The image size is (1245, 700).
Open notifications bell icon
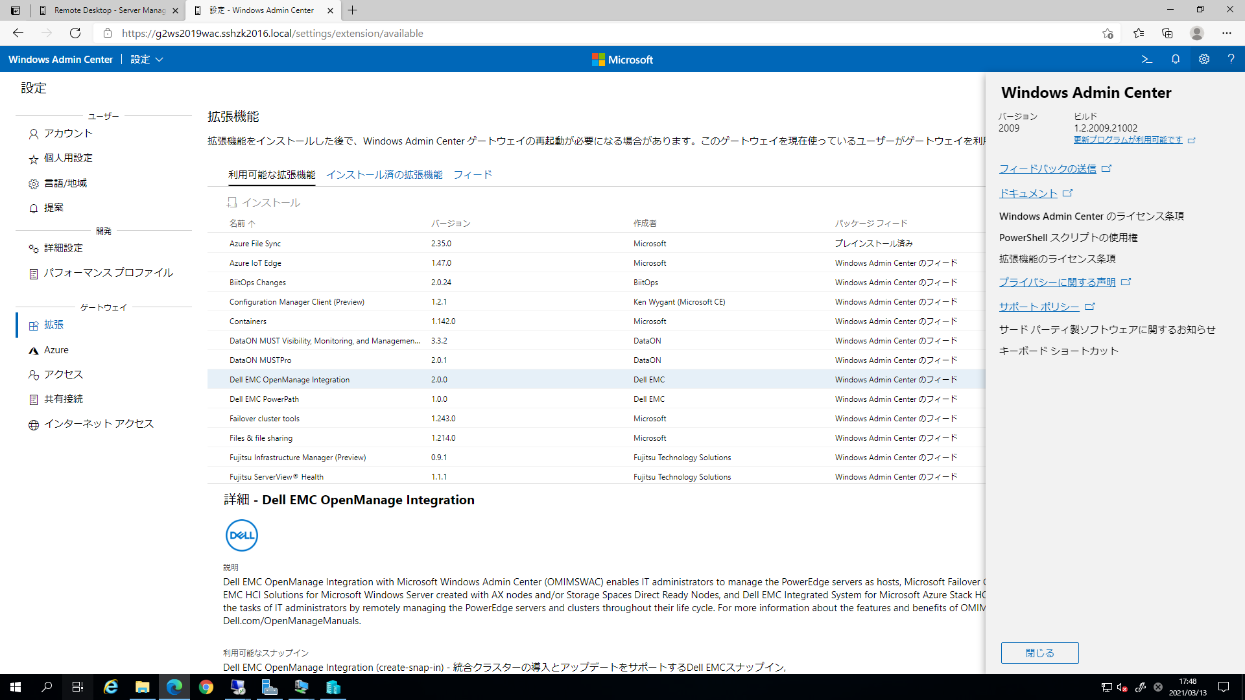[x=1176, y=59]
